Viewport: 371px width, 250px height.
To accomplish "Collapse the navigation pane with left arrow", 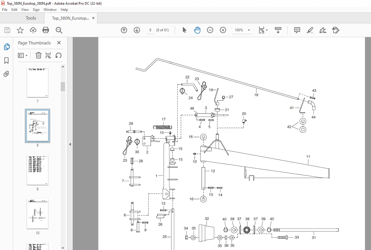I will point(70,144).
